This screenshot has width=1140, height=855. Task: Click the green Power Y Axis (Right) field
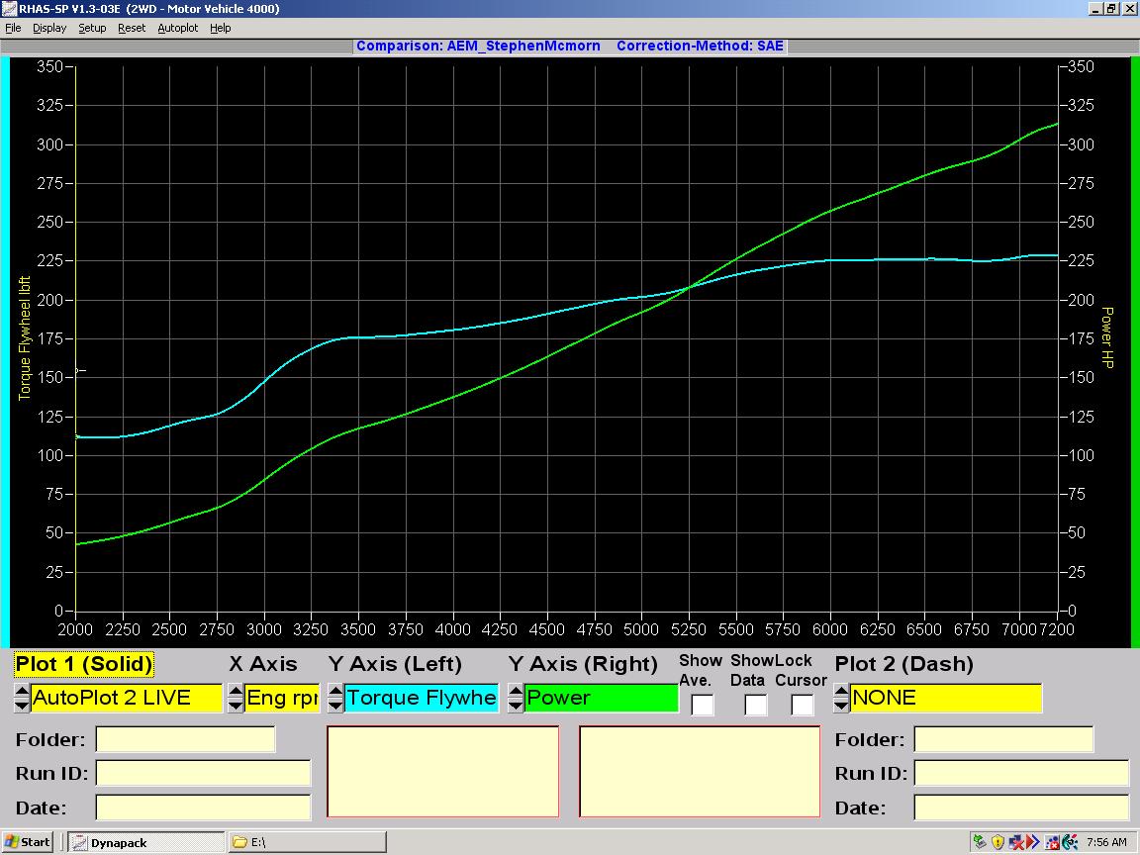[601, 698]
